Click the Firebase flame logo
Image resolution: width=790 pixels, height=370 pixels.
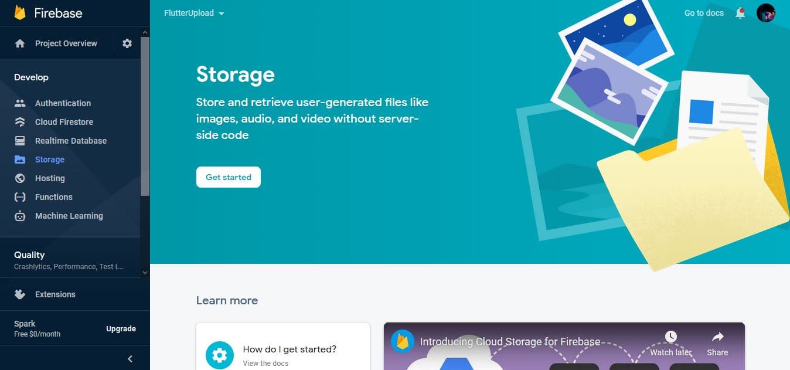click(x=20, y=12)
